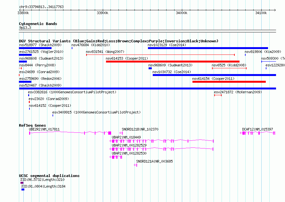Open the nsv968608 (Sudmant2013) label
285x202 pixels.
tap(41, 58)
